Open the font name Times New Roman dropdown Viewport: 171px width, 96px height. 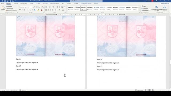[x=27, y=7]
